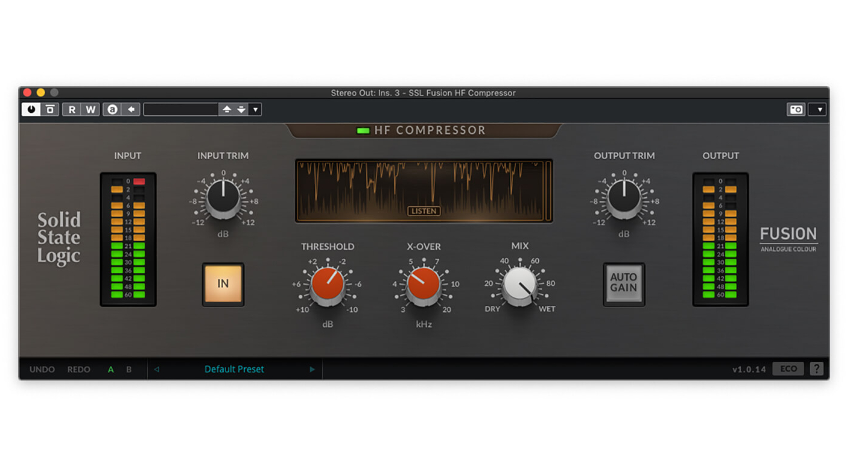This screenshot has width=850, height=474.
Task: Go to next preset with right arrow
Action: 312,369
